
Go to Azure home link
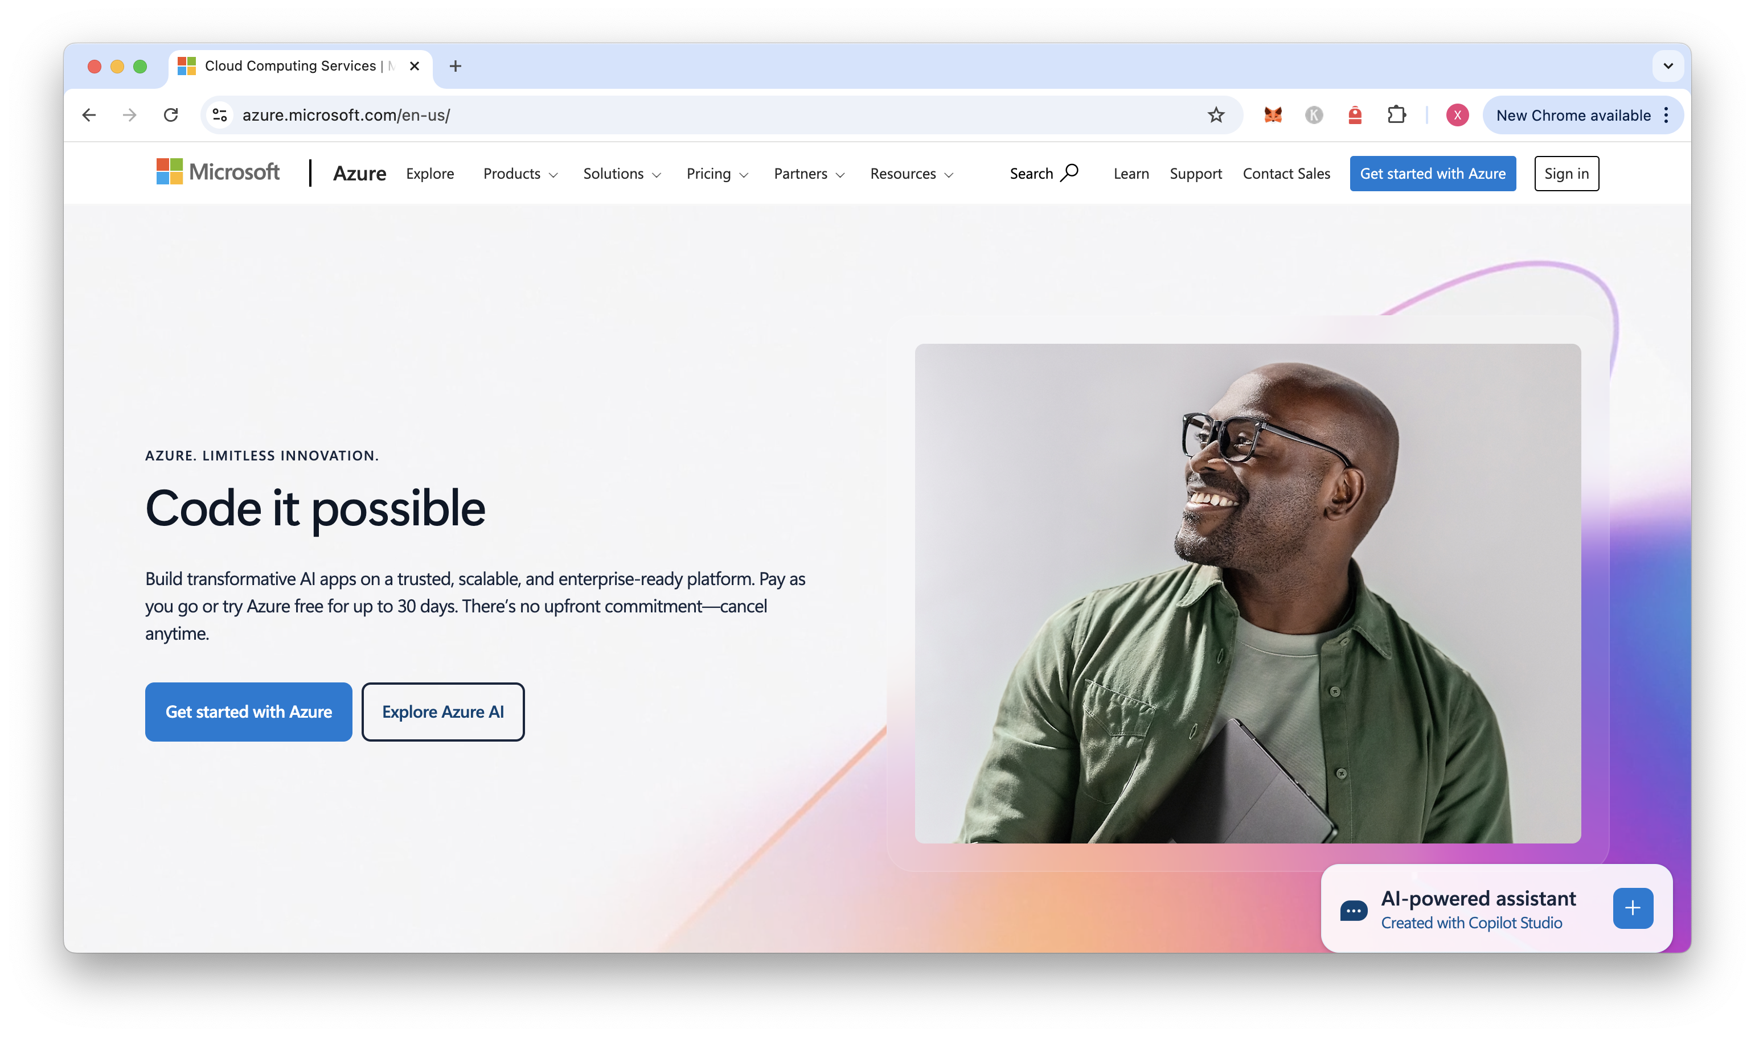(x=359, y=173)
